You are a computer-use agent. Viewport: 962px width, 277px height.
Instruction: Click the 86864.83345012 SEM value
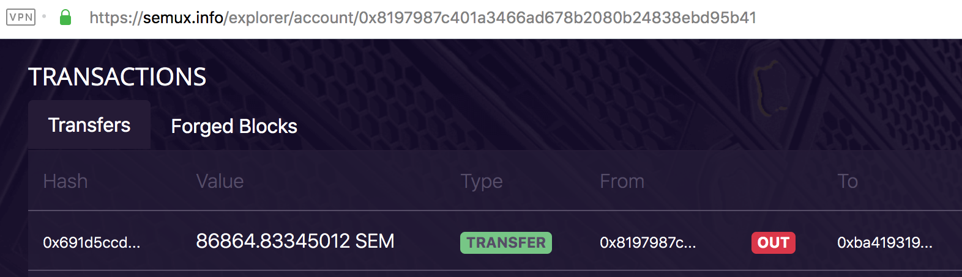[x=295, y=242]
